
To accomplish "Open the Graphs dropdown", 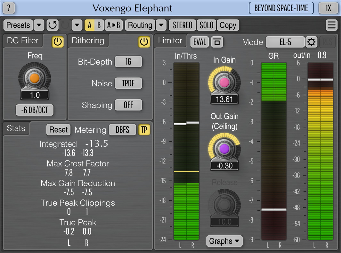I will (x=224, y=241).
